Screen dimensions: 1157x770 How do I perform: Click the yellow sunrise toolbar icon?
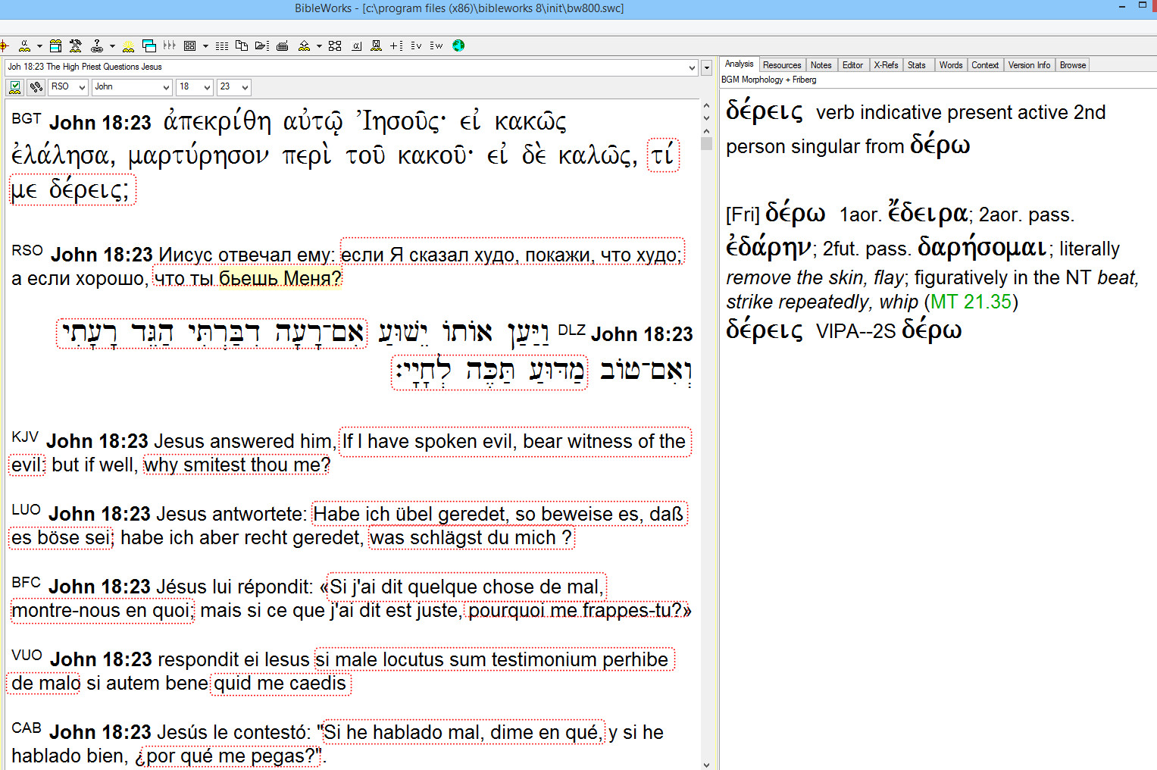pyautogui.click(x=128, y=45)
